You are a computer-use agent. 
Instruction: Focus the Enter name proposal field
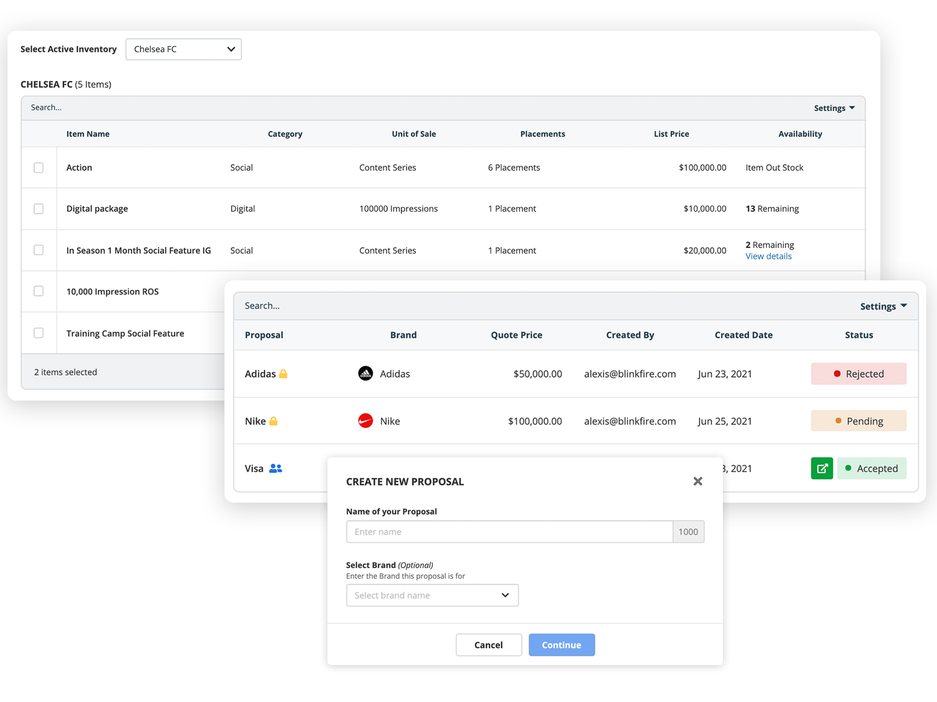[509, 532]
